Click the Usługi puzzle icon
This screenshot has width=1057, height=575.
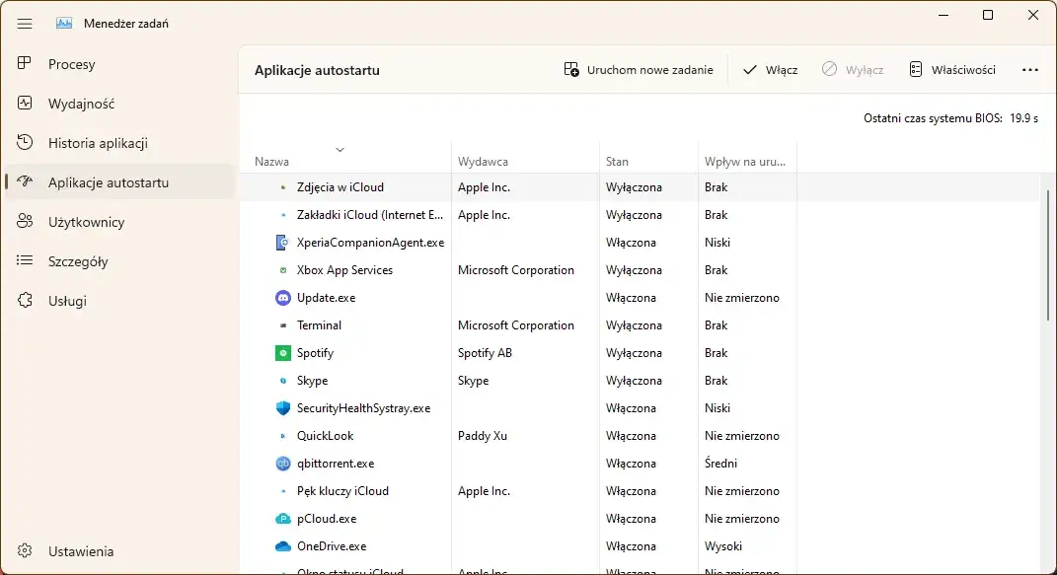click(x=25, y=300)
